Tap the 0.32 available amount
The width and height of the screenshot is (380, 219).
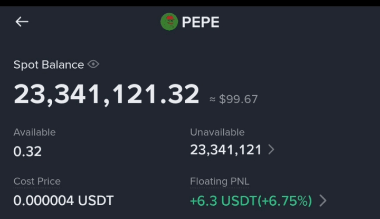point(27,151)
